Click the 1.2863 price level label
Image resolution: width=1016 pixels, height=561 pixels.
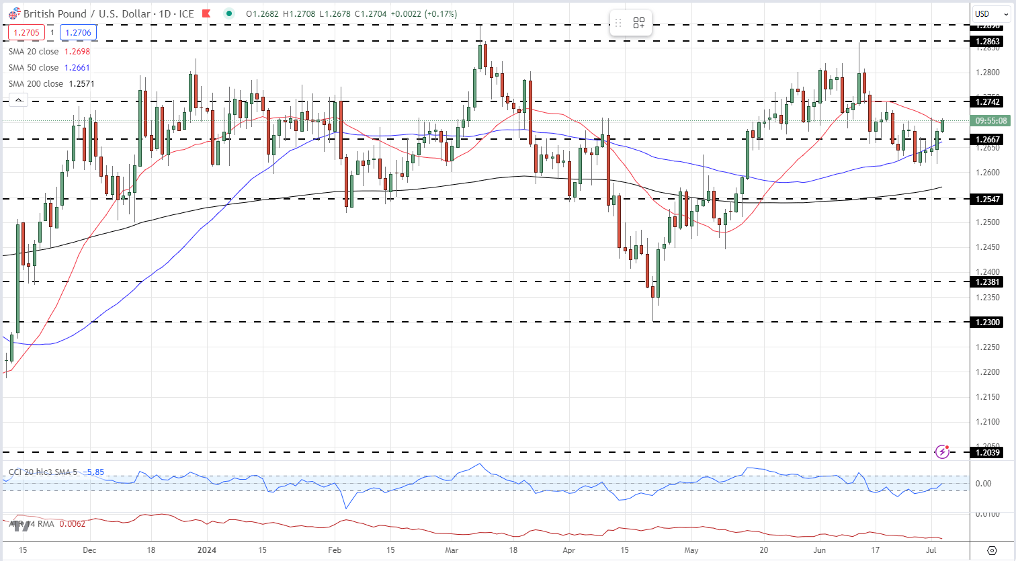tap(987, 42)
